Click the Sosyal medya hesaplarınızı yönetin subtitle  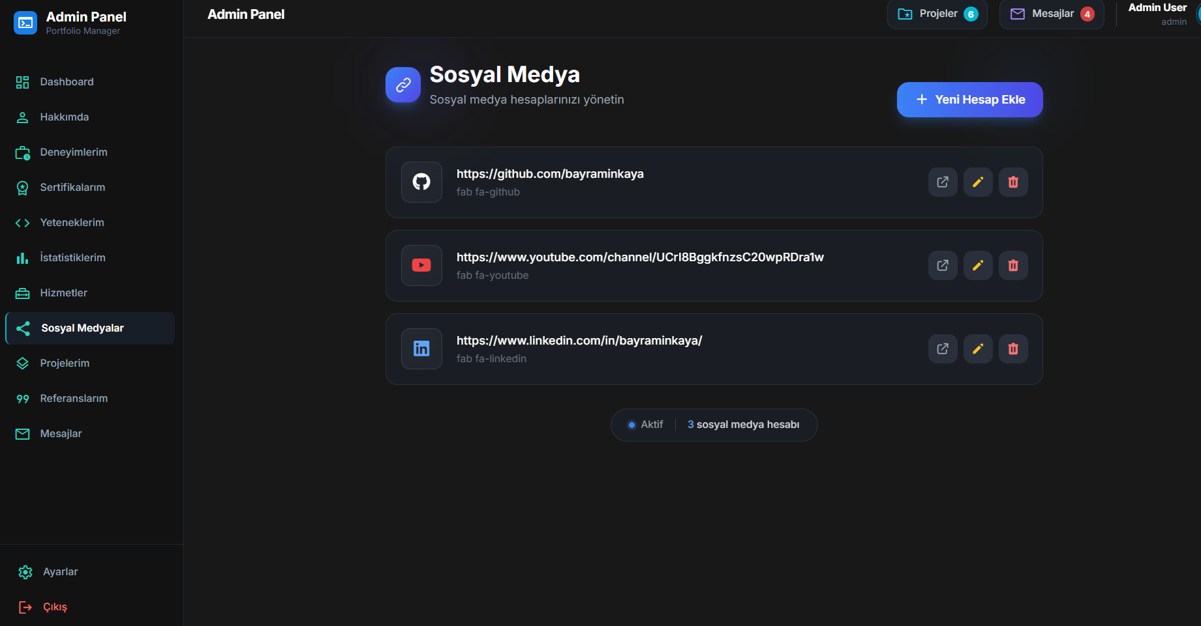pos(526,100)
